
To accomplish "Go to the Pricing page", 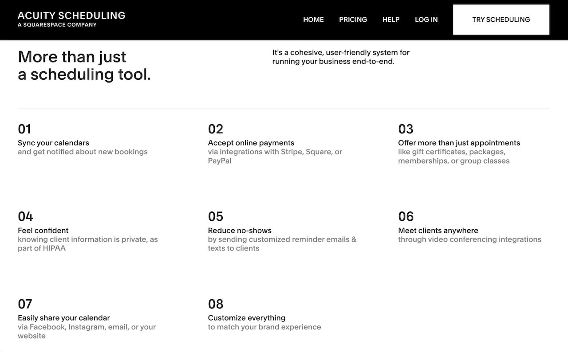I will pos(353,20).
